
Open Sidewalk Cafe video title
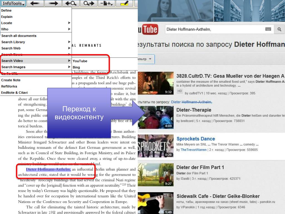218,196
